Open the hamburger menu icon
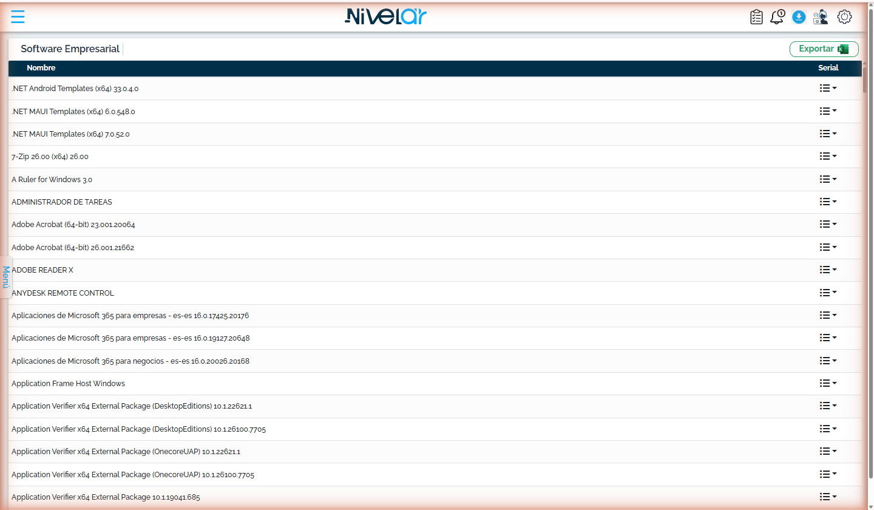 pyautogui.click(x=18, y=16)
